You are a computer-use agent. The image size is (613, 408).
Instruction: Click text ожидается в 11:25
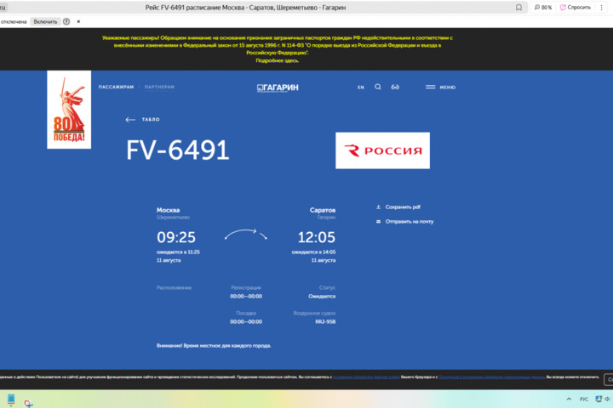(x=178, y=252)
